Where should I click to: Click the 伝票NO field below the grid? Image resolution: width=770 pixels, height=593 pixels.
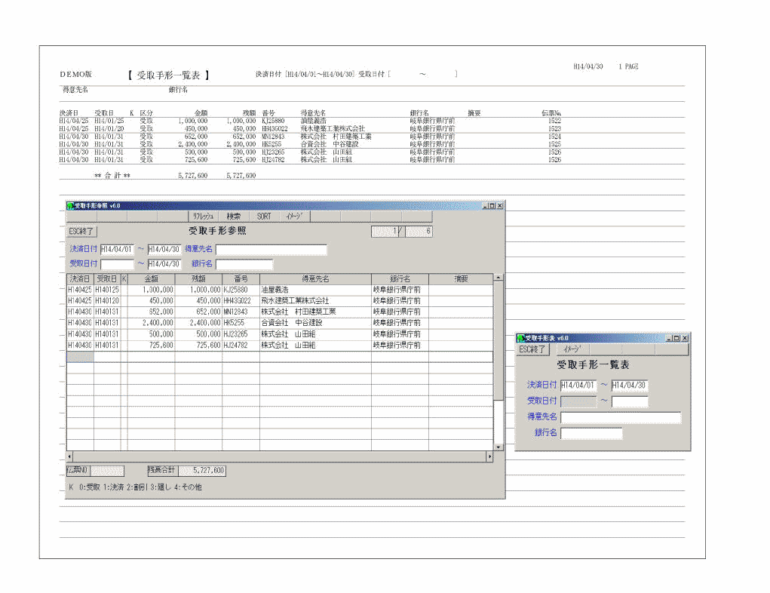click(x=107, y=471)
